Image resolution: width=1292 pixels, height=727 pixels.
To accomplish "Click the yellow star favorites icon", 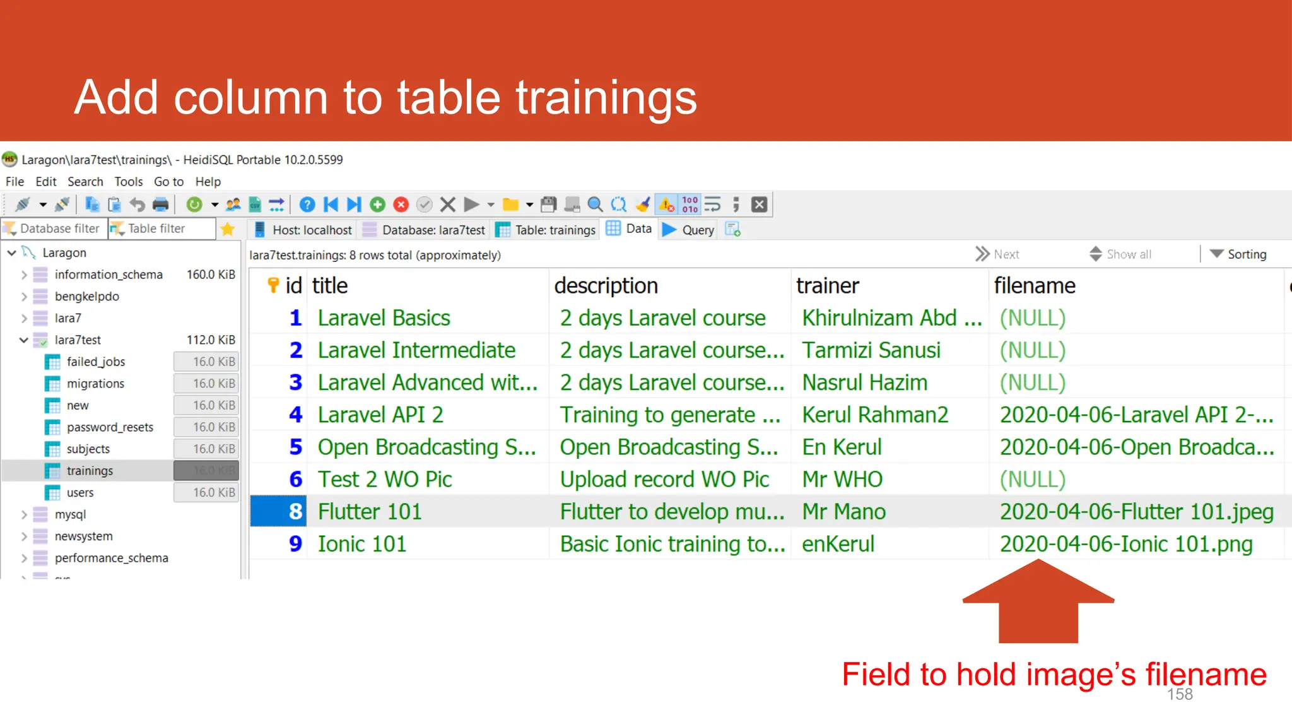I will click(x=228, y=229).
